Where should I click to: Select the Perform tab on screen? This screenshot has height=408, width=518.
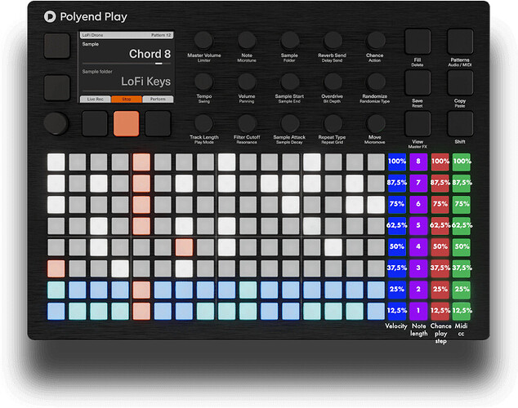tap(158, 99)
